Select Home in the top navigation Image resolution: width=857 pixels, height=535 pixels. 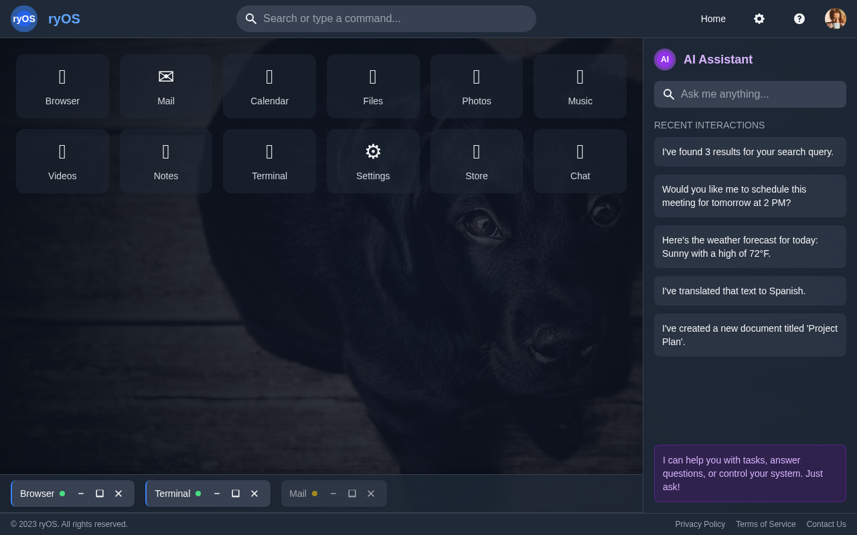tap(712, 19)
